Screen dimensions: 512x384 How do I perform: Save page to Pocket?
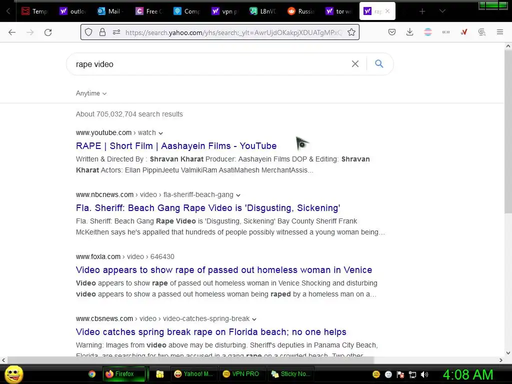pyautogui.click(x=392, y=32)
